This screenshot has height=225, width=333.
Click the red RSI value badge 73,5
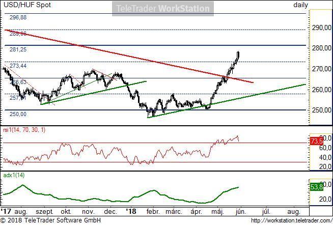pyautogui.click(x=316, y=141)
